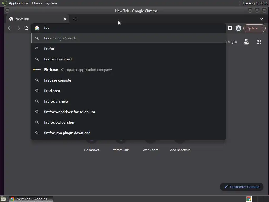This screenshot has width=269, height=202.
Task: Click the clock showing Tue Aug 1
Action: (255, 3)
